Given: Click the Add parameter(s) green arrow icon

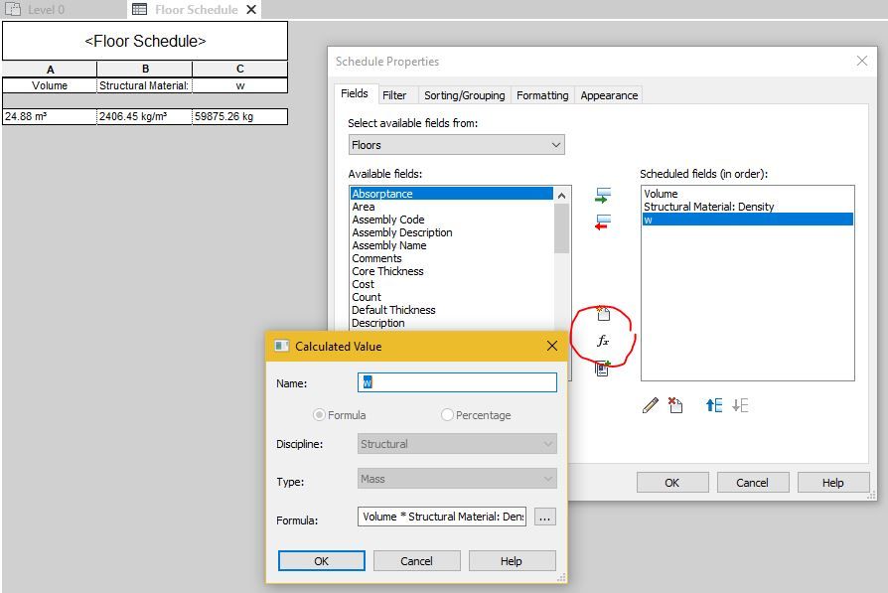Looking at the screenshot, I should tap(603, 196).
